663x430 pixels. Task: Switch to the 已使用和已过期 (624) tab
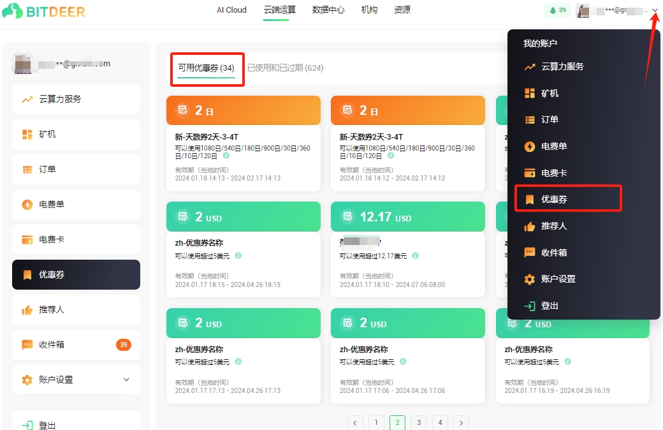[286, 68]
